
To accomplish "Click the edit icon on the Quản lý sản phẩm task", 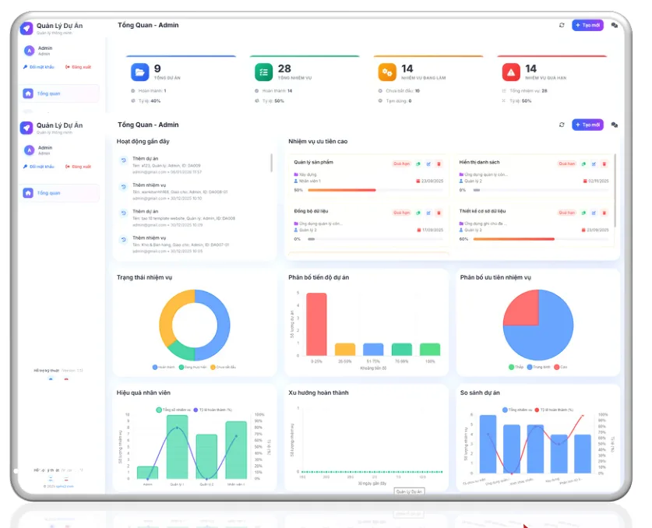I will 428,164.
